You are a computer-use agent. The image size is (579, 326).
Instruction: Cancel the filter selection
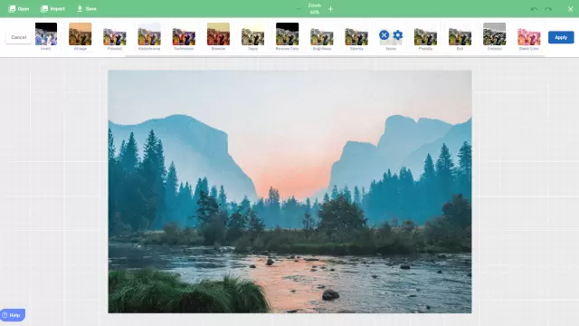pos(19,37)
